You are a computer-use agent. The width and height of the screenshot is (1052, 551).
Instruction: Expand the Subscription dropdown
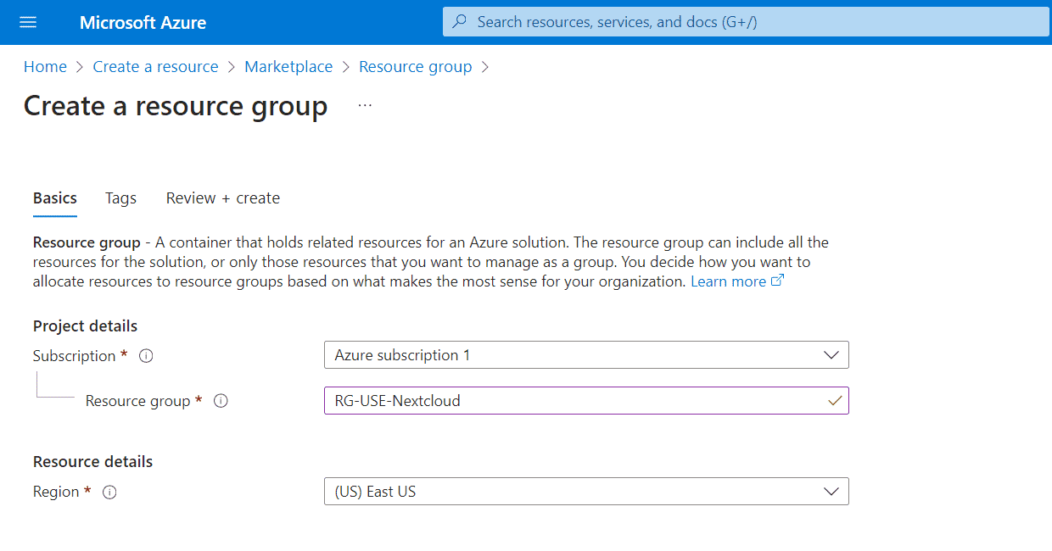(x=831, y=355)
